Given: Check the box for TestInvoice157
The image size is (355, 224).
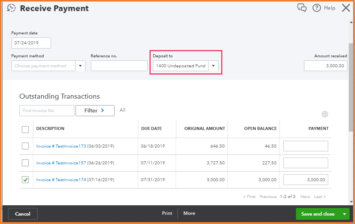Looking at the screenshot, I should (25, 163).
